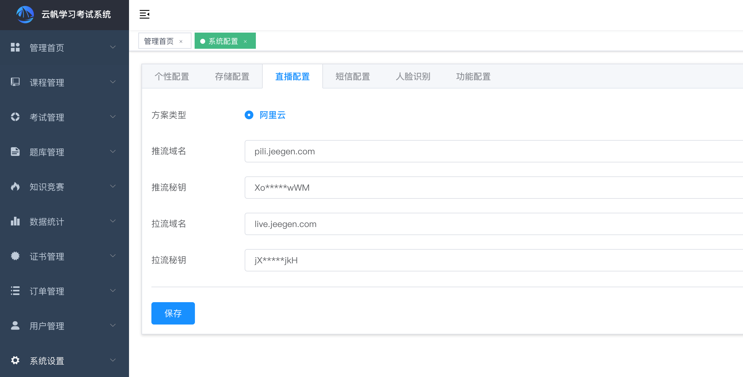Open 考试管理 in the sidebar
The image size is (743, 377).
point(64,117)
